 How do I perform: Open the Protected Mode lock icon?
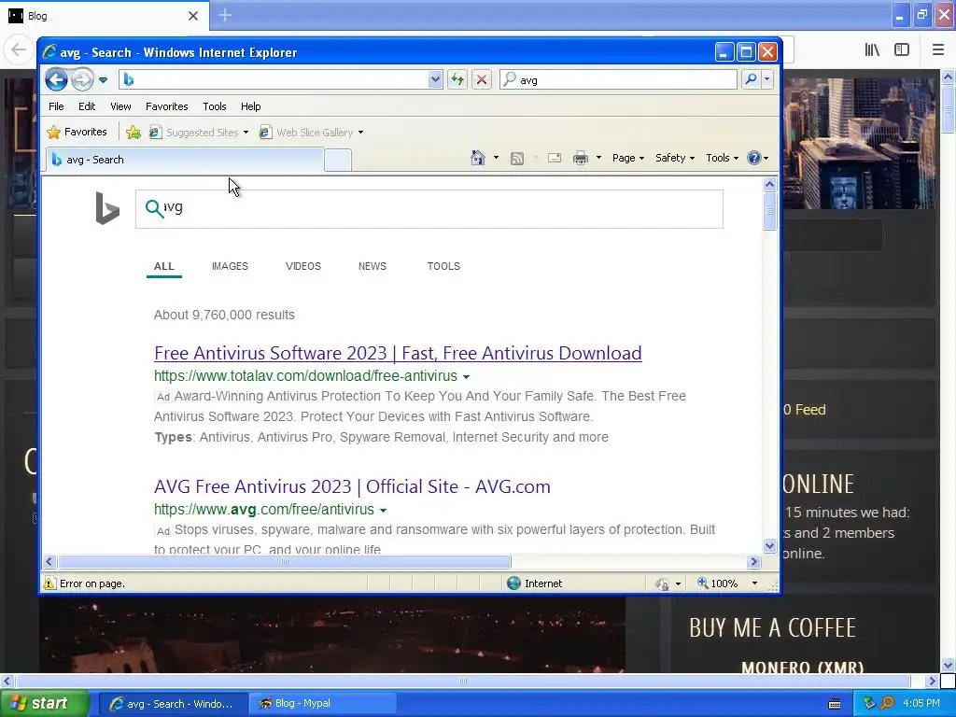pos(663,584)
